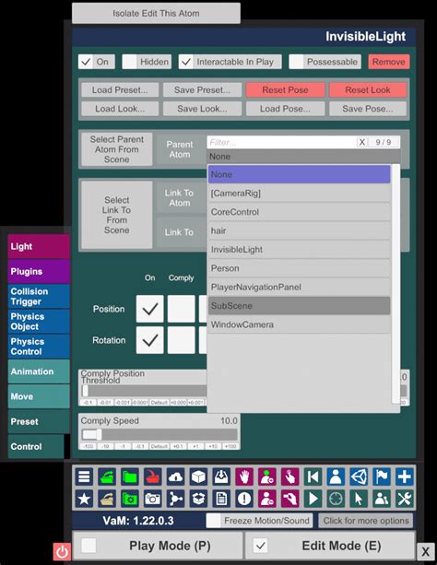
Task: Click the camera screenshot icon
Action: [x=153, y=499]
